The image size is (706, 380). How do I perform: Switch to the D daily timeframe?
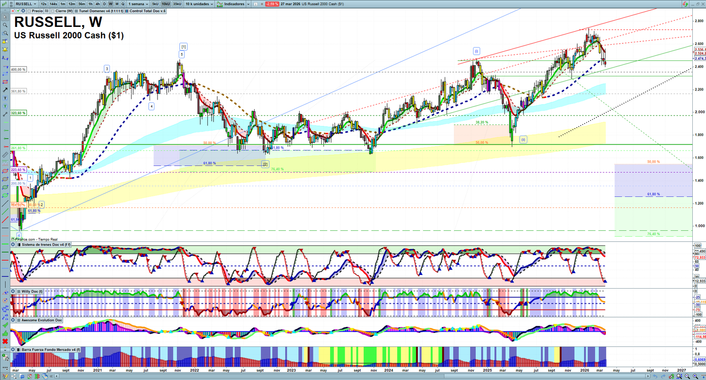pyautogui.click(x=104, y=4)
